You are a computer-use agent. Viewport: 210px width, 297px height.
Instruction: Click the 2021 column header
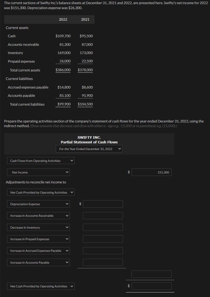(x=85, y=19)
